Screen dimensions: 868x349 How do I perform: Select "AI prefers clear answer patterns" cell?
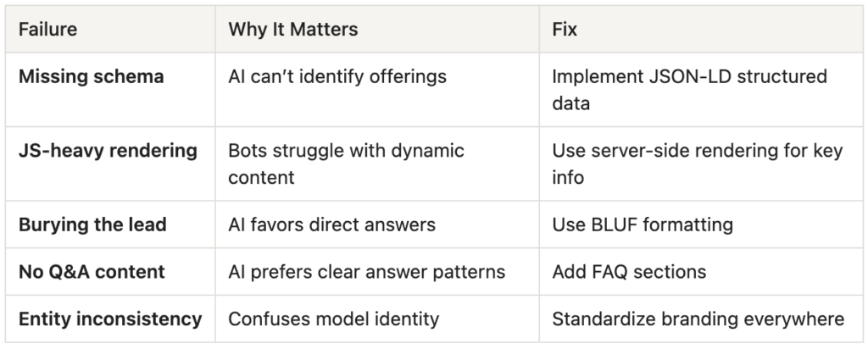click(367, 273)
